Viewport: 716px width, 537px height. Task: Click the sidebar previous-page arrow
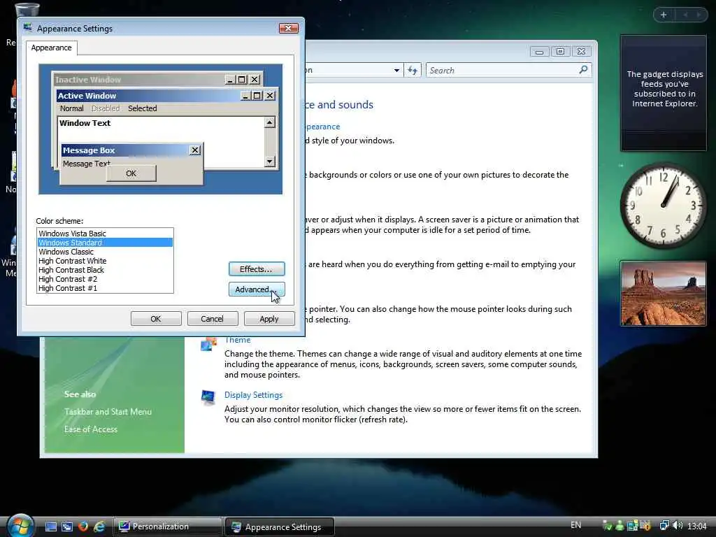pos(685,15)
